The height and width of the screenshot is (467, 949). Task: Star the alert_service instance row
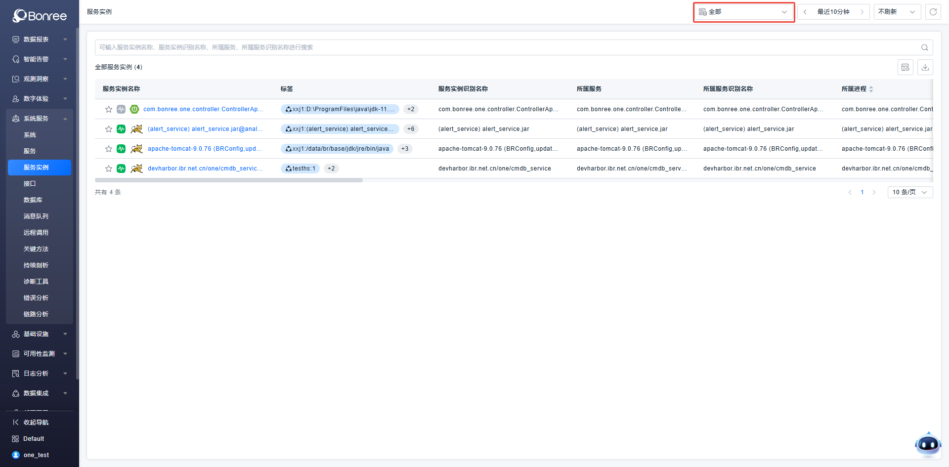coord(109,129)
